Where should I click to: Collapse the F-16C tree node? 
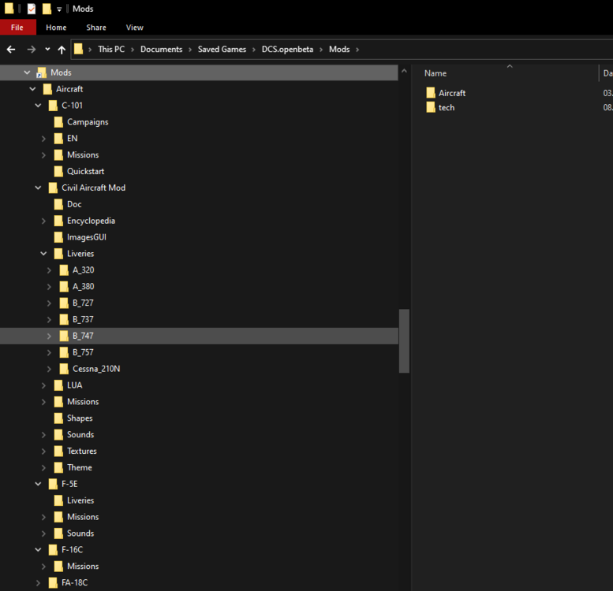pyautogui.click(x=38, y=549)
